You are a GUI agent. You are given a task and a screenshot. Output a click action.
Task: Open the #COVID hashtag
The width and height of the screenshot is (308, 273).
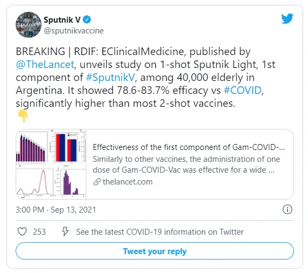click(243, 90)
